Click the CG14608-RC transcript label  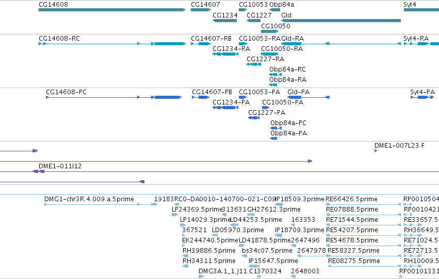point(59,38)
